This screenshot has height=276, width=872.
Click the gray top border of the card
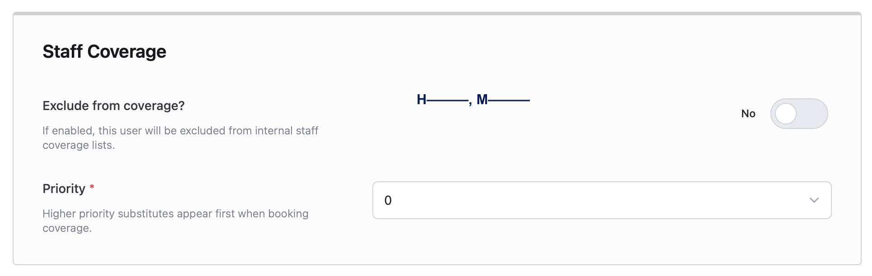click(436, 14)
